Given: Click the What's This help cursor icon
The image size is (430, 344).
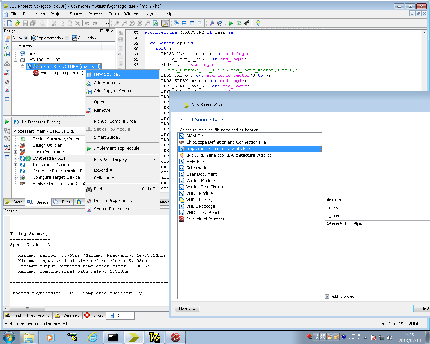Looking at the screenshot, I should [219, 23].
